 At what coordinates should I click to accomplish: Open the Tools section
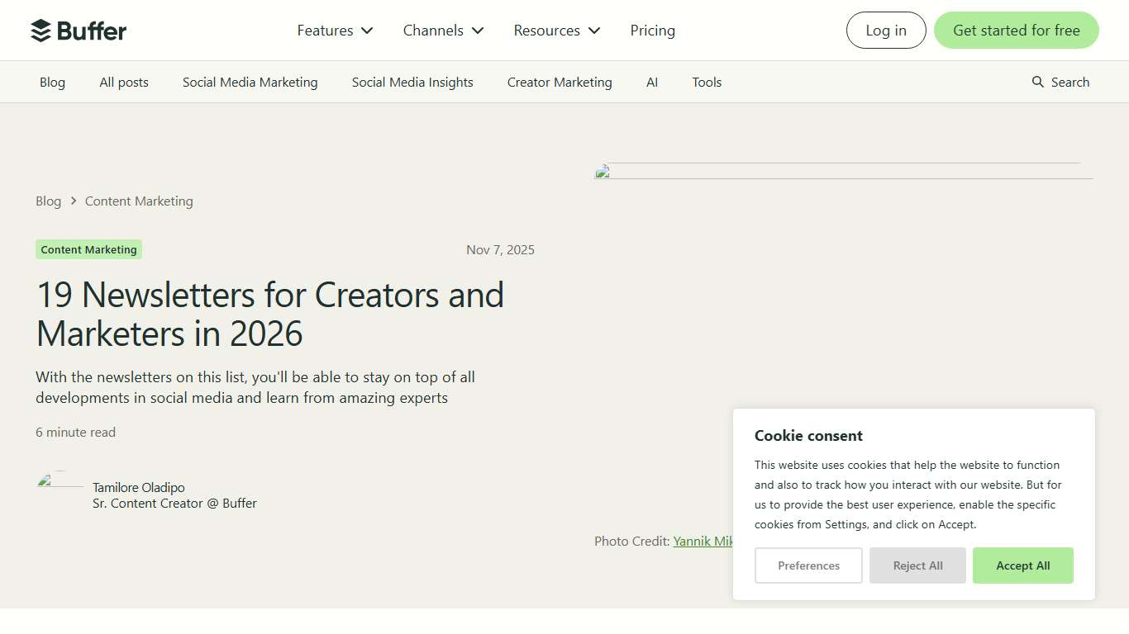pyautogui.click(x=707, y=82)
